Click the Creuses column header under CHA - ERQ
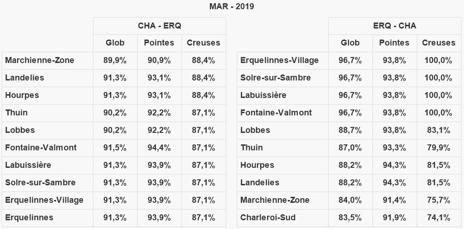 click(203, 43)
